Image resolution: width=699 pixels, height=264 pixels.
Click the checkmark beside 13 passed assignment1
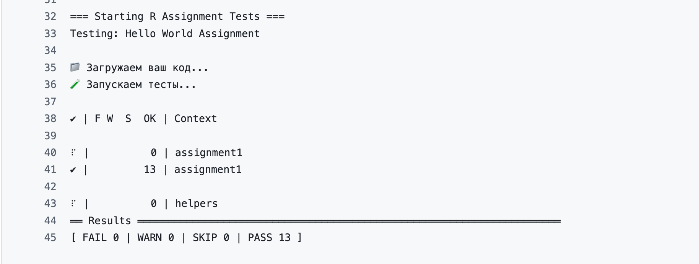click(73, 170)
